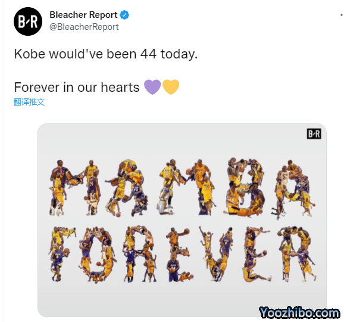Open the @BleacherReport handle

pyautogui.click(x=84, y=27)
